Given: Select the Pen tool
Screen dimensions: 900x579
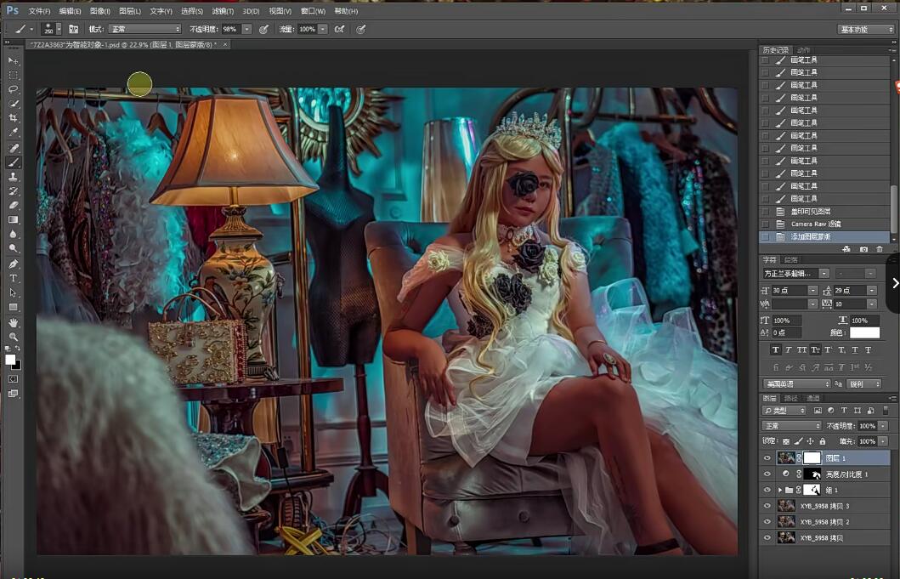Looking at the screenshot, I should tap(14, 264).
